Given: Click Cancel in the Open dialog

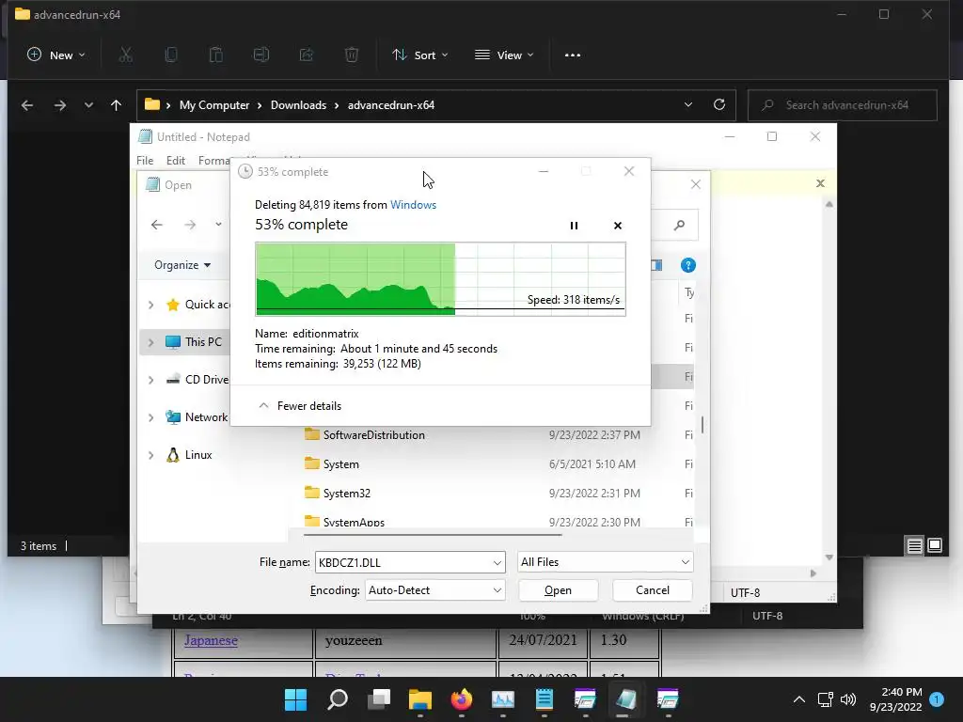Looking at the screenshot, I should click(x=653, y=590).
